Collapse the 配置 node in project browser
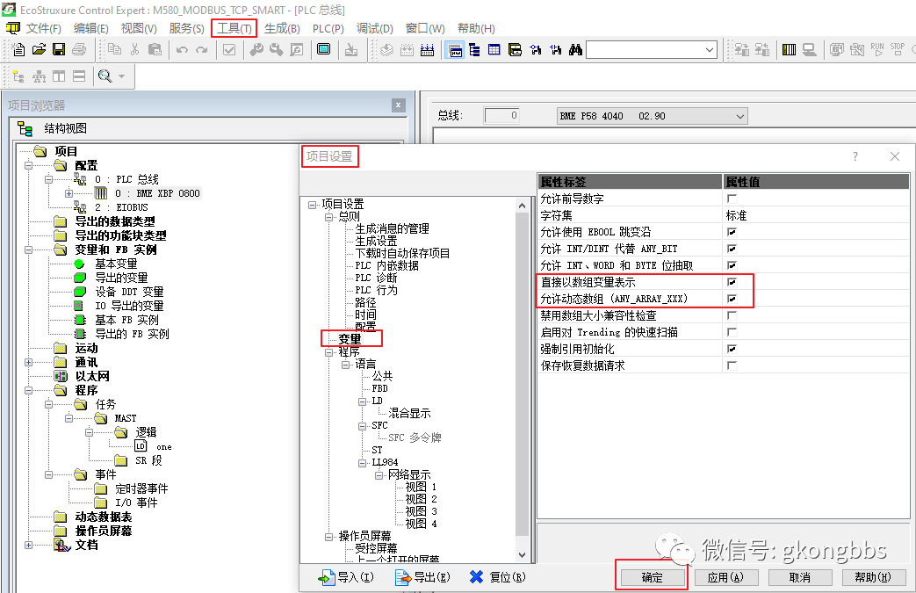This screenshot has width=916, height=593. pyautogui.click(x=28, y=165)
